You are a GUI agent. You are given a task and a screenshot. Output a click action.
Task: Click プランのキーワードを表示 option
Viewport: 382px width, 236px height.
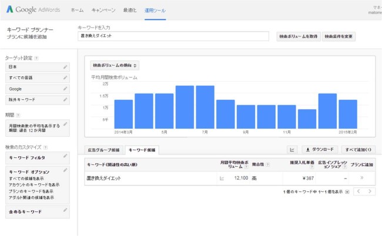[31, 191]
